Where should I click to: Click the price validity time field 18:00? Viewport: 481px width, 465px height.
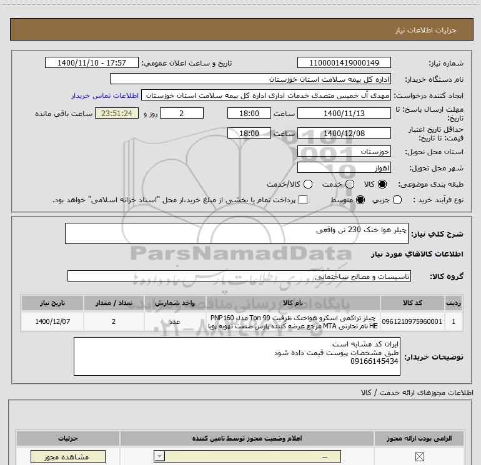click(x=249, y=134)
